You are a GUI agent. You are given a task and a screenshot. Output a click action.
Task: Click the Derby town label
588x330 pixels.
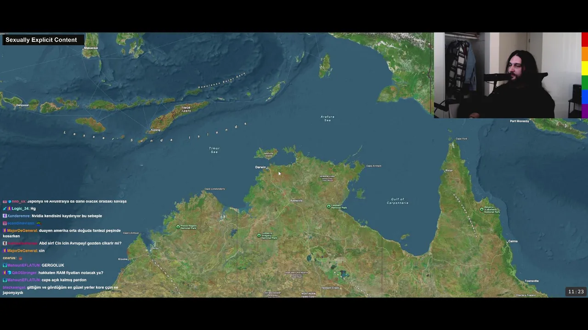point(155,248)
